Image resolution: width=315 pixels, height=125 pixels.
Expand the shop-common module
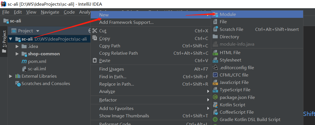coord(17,54)
